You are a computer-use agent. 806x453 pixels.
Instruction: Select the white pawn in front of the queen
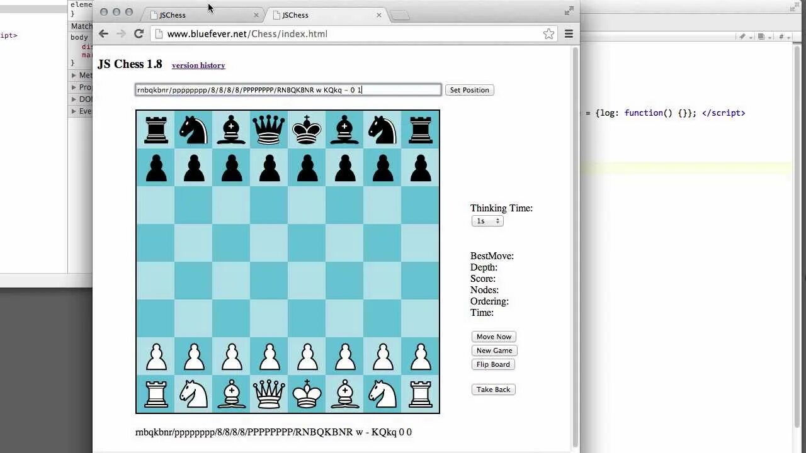pos(269,357)
